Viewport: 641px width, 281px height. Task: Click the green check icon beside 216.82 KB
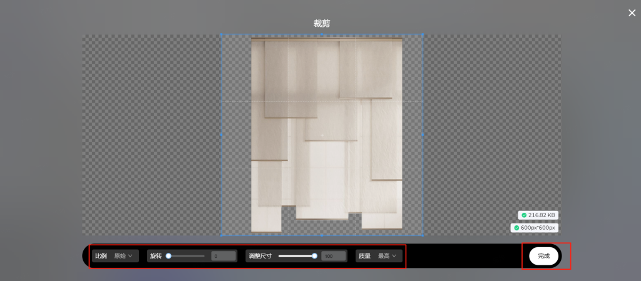click(x=524, y=215)
